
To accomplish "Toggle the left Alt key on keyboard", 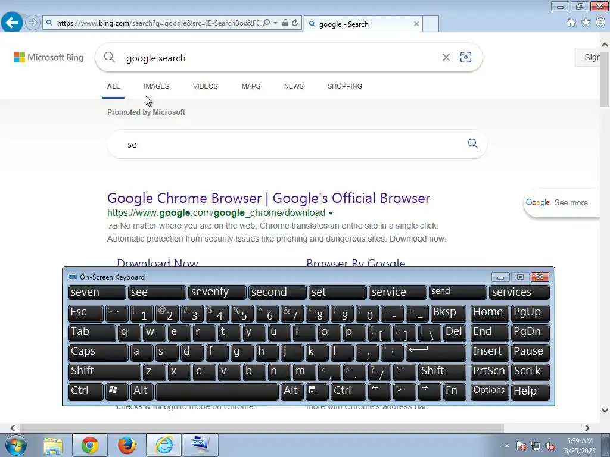I will (x=142, y=392).
